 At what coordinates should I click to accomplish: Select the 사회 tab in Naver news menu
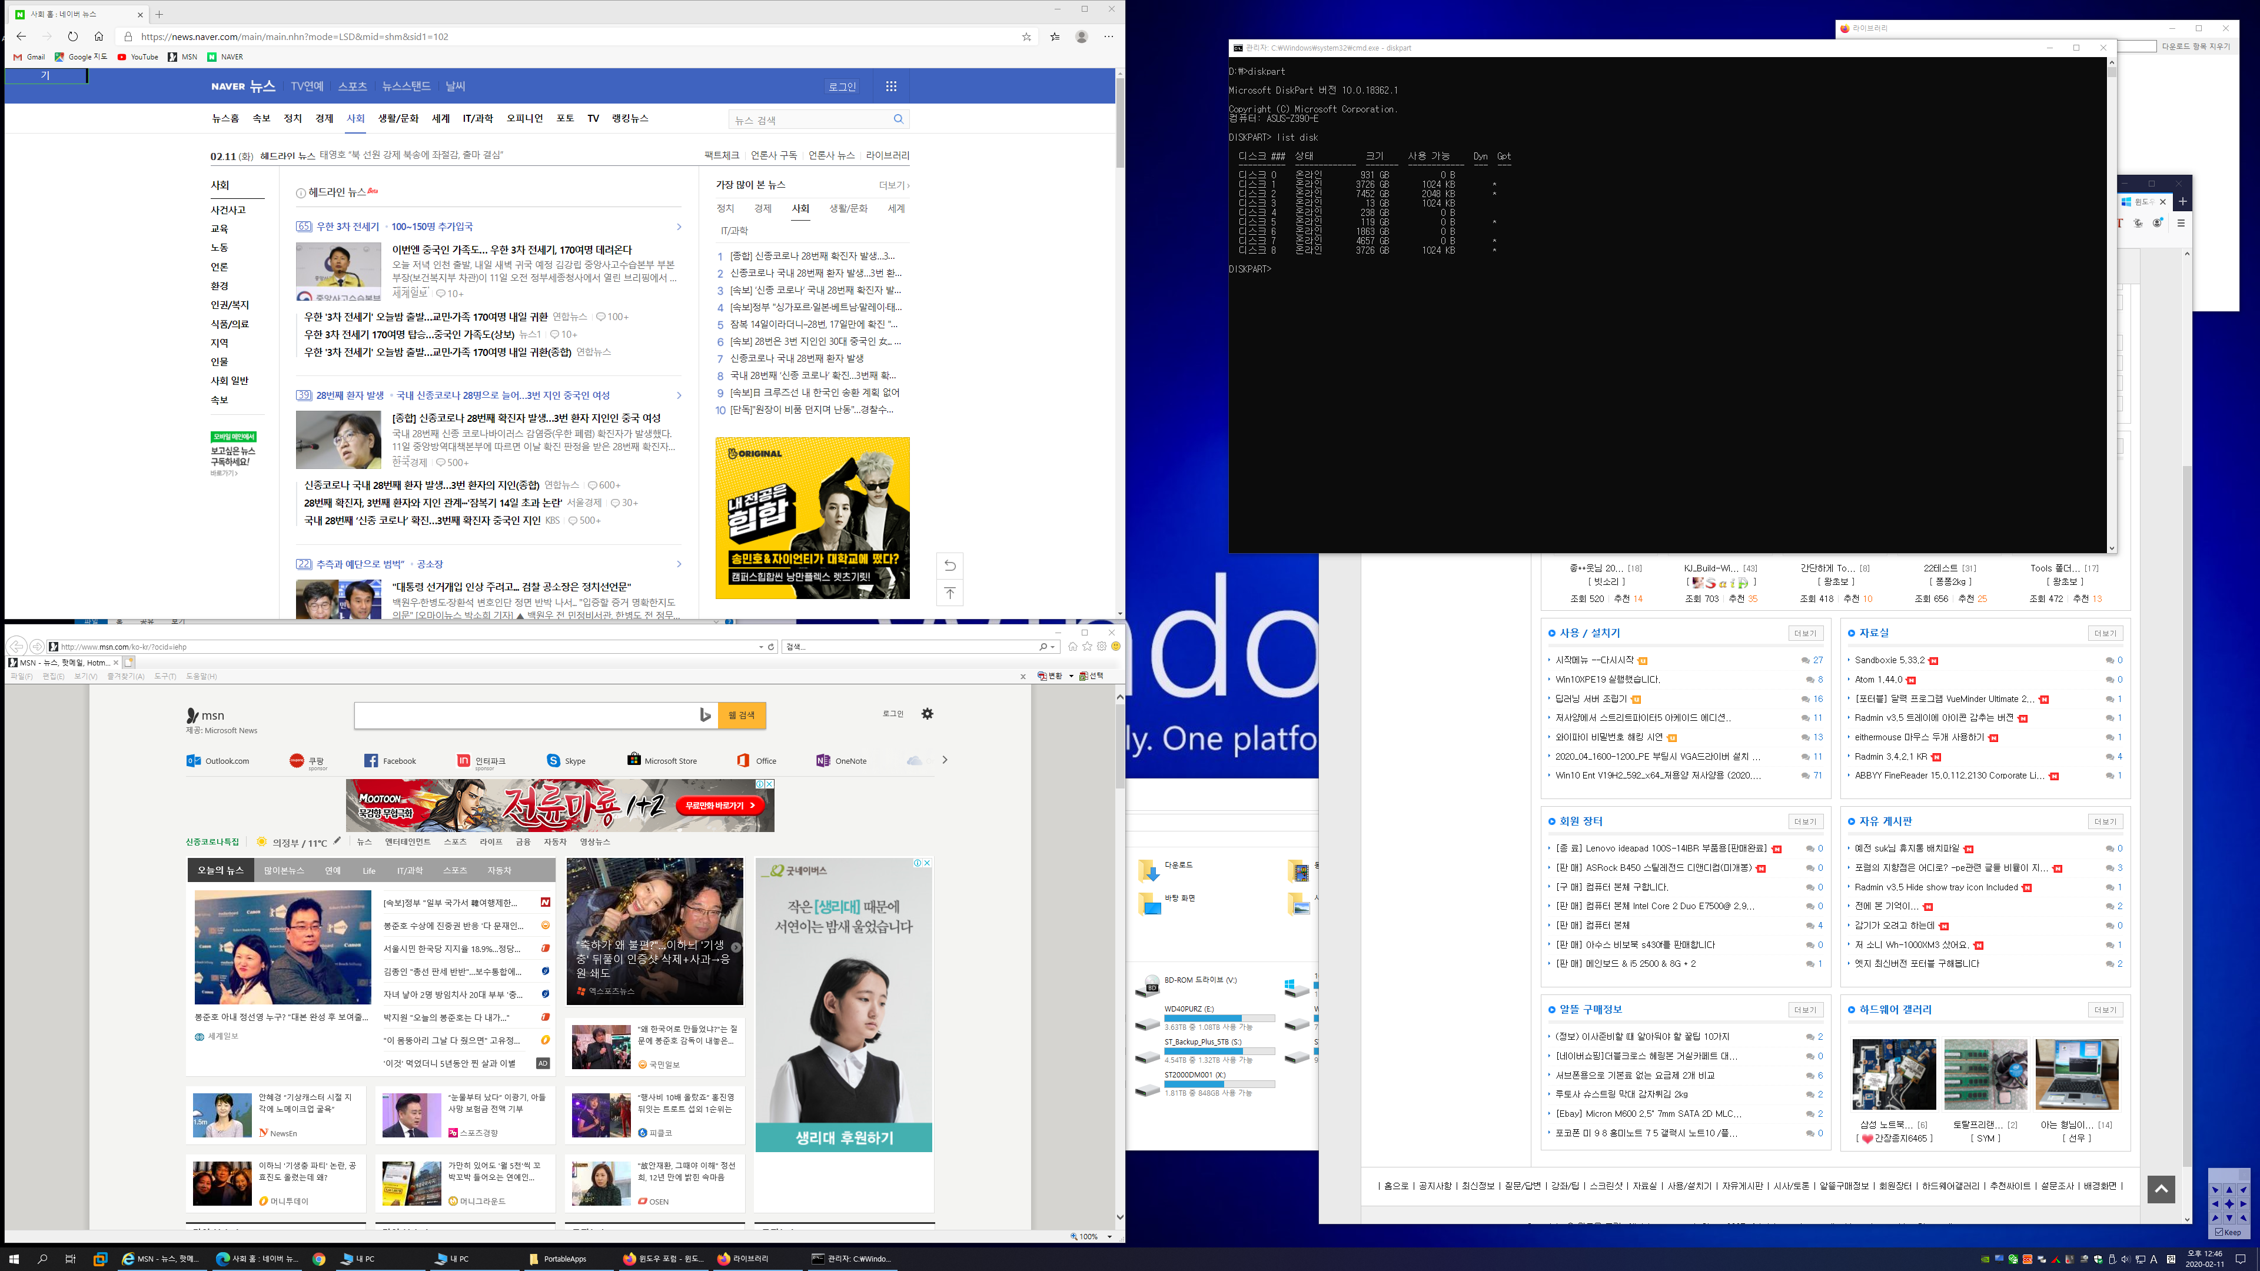click(355, 118)
